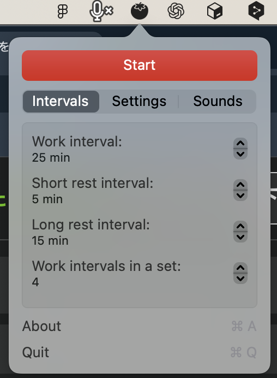Click the muted microphone menu bar icon
The image size is (277, 378).
pyautogui.click(x=101, y=11)
